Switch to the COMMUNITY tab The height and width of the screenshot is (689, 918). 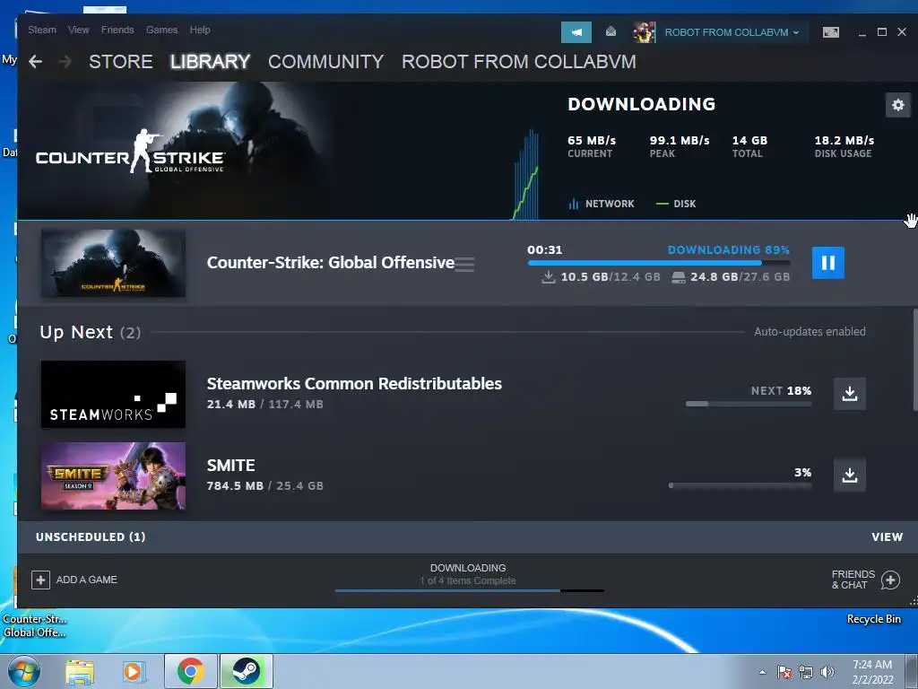tap(325, 62)
